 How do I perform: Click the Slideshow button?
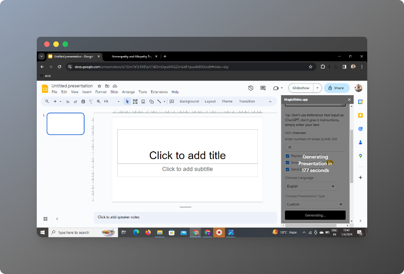pyautogui.click(x=301, y=88)
